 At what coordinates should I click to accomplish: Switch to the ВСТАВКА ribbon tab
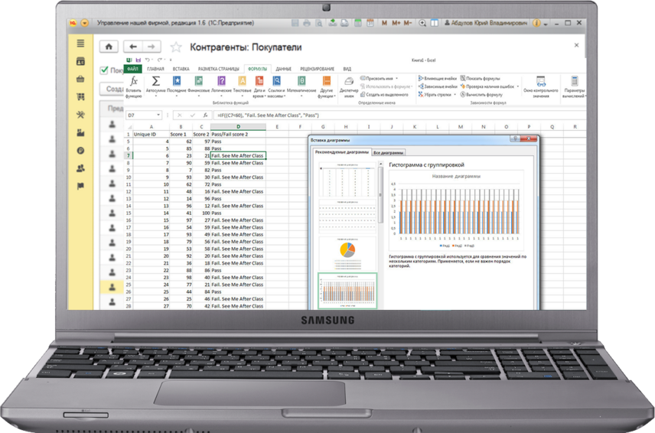click(181, 69)
